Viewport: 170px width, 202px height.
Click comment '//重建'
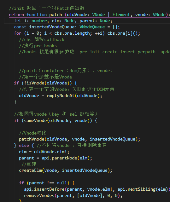(x=29, y=164)
